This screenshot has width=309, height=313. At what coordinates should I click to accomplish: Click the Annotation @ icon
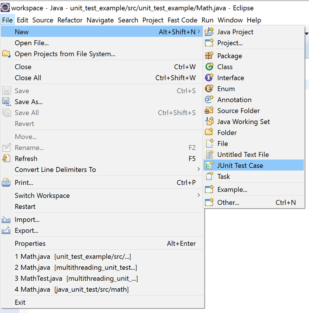209,100
